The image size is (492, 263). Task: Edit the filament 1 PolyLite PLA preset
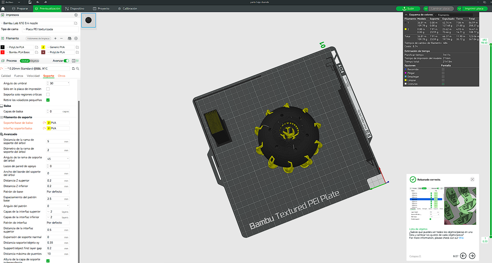[36, 47]
